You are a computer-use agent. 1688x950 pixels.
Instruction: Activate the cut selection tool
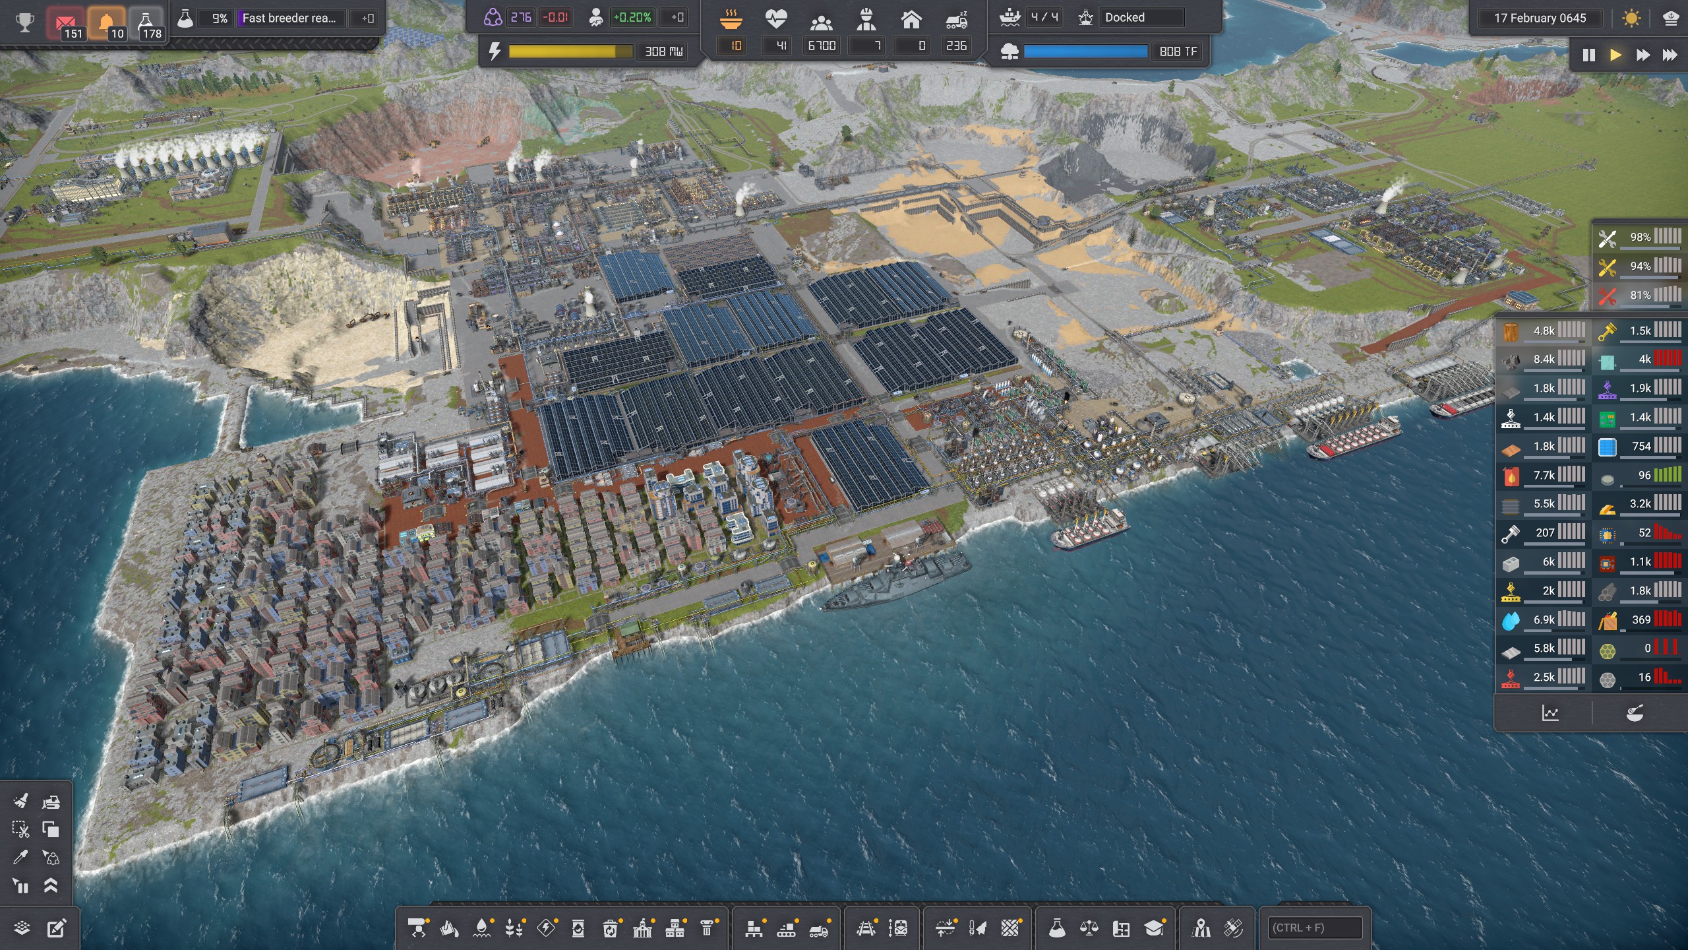click(20, 829)
